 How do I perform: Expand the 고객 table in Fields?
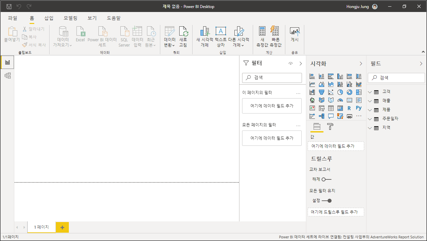[370, 92]
